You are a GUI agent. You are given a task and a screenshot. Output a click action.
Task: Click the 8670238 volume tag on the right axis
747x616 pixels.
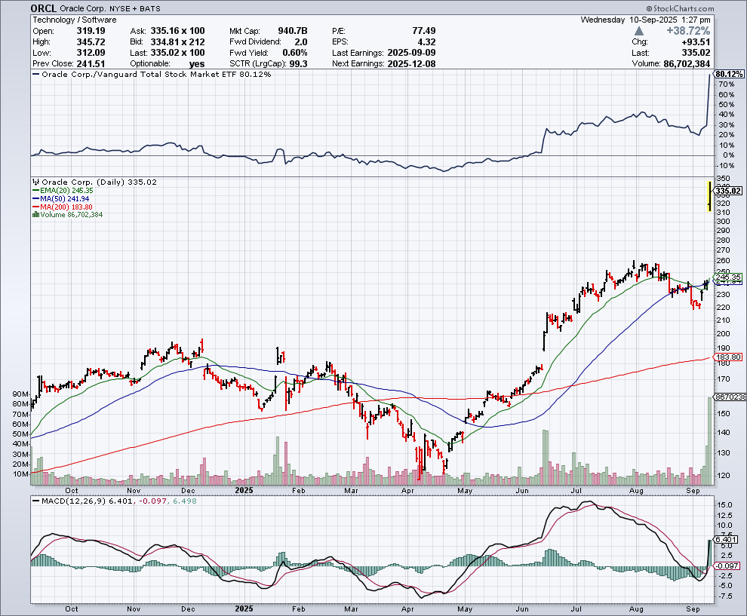click(x=730, y=397)
